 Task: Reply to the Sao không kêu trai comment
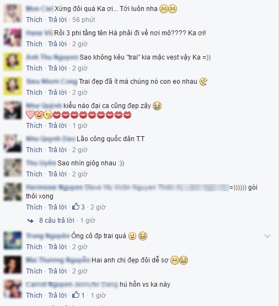[x=57, y=68]
